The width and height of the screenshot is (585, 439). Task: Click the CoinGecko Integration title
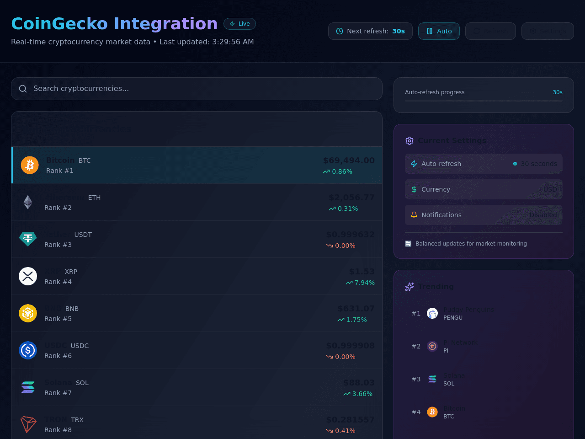pyautogui.click(x=114, y=23)
